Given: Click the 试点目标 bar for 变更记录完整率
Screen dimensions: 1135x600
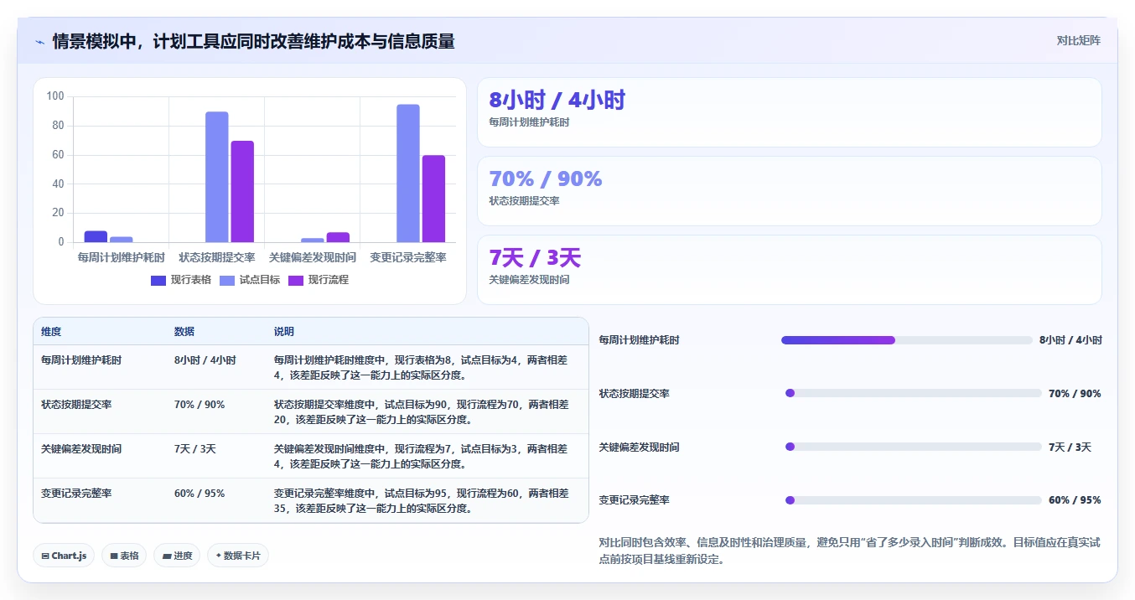Looking at the screenshot, I should point(408,173).
